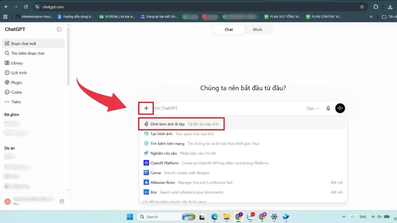Click the Canva logo icon
This screenshot has height=223, width=397.
146,172
